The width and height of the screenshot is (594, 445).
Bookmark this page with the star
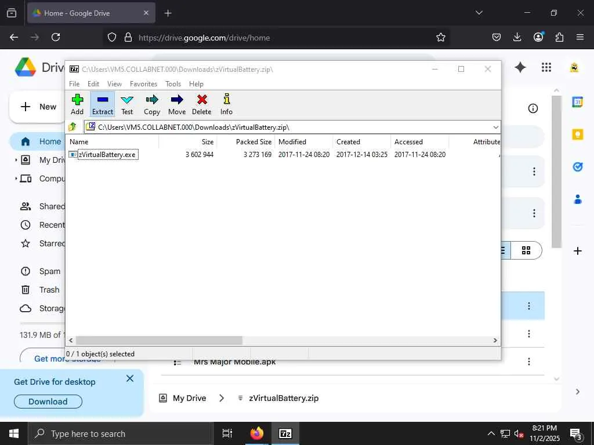(441, 37)
